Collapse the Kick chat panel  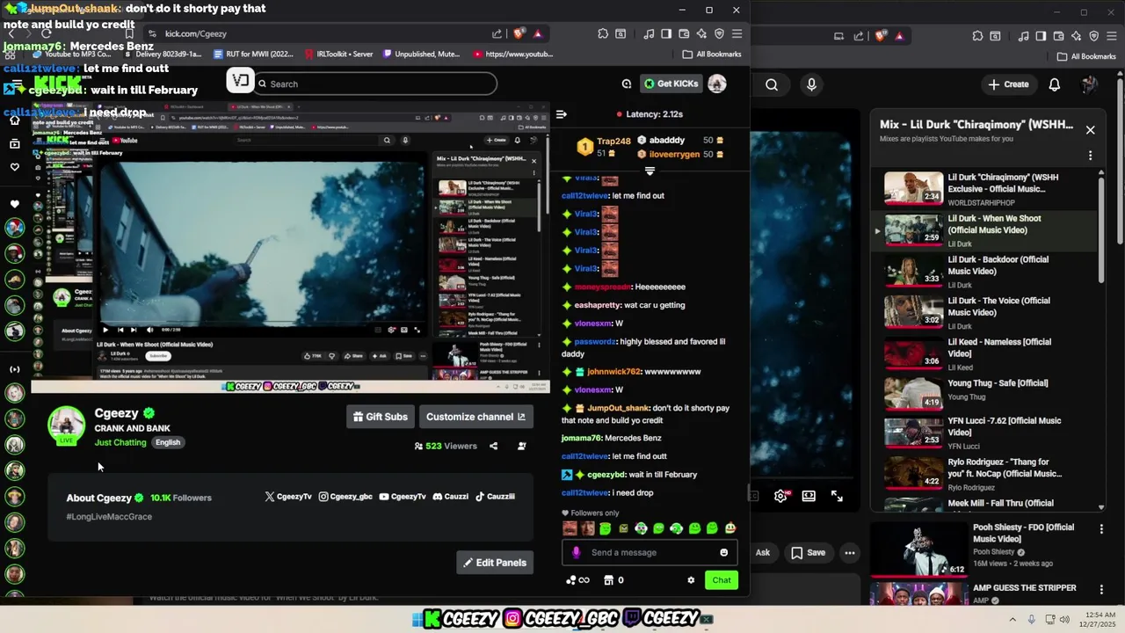pyautogui.click(x=562, y=114)
